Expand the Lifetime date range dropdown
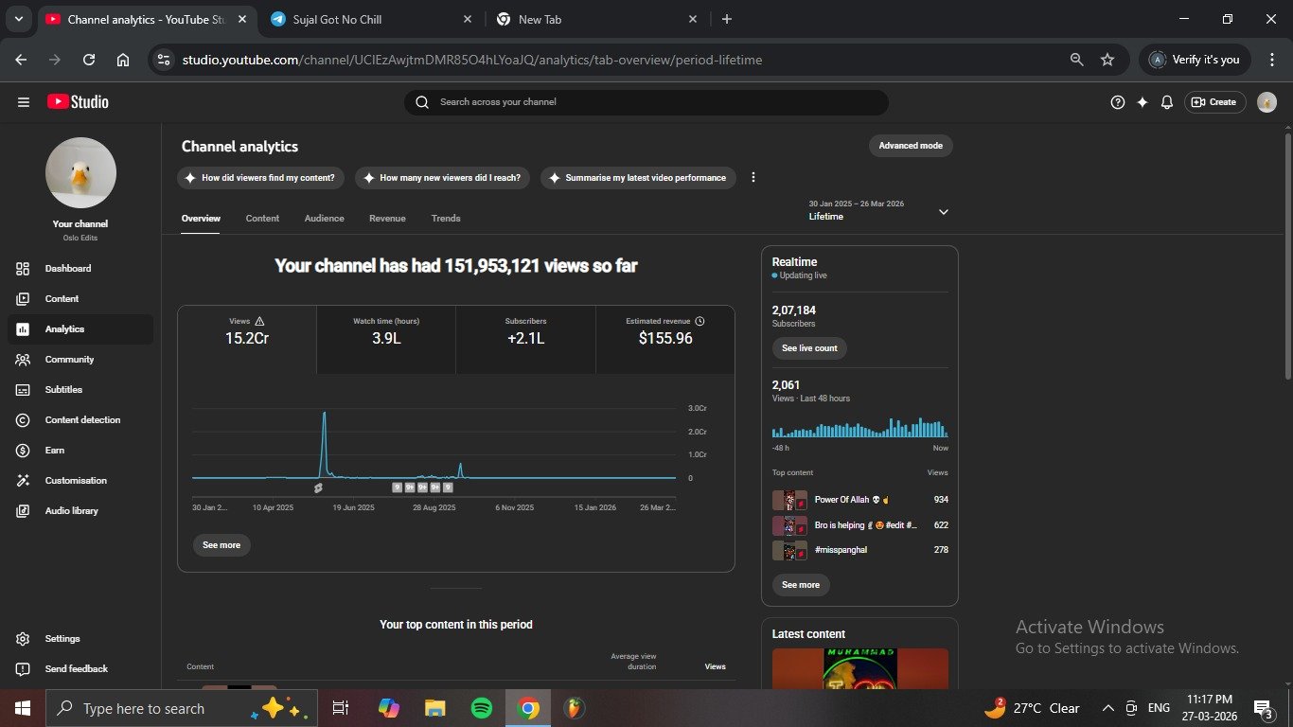Viewport: 1293px width, 727px height. [943, 212]
